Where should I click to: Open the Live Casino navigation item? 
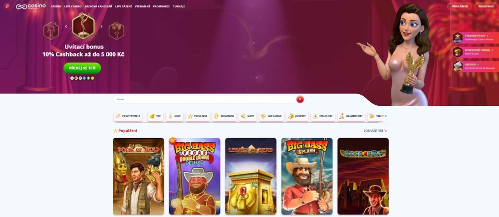[72, 6]
